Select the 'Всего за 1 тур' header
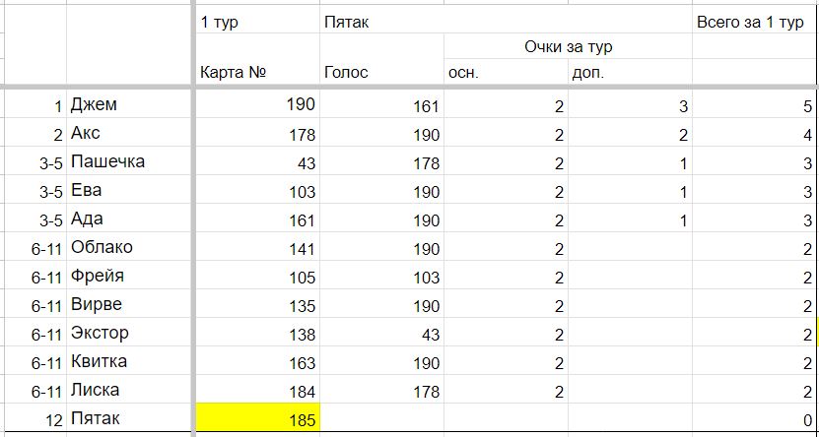819x437 pixels. click(754, 21)
